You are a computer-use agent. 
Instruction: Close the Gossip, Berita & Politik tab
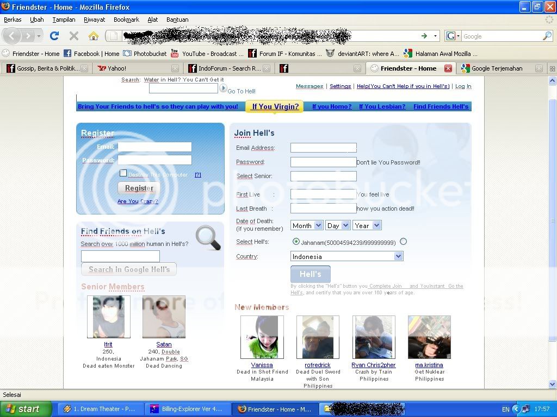tap(84, 68)
